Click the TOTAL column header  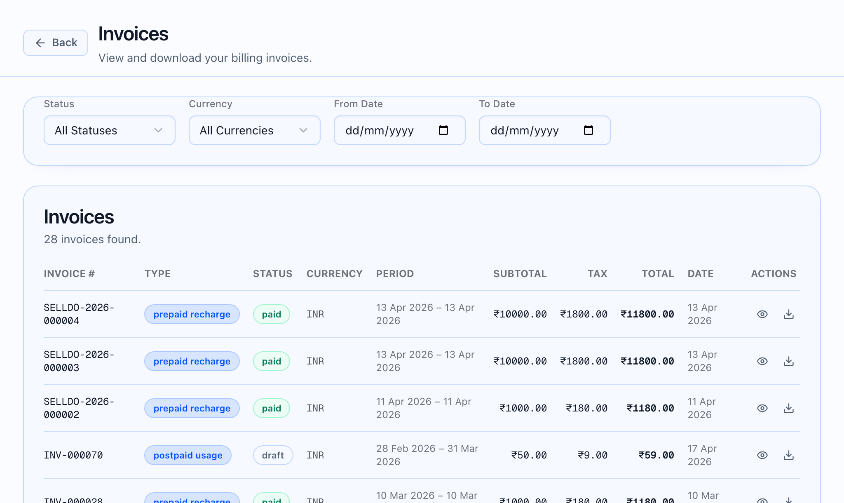[658, 274]
